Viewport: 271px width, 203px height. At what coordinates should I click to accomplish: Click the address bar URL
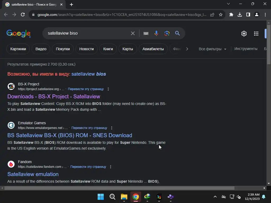(x=122, y=15)
